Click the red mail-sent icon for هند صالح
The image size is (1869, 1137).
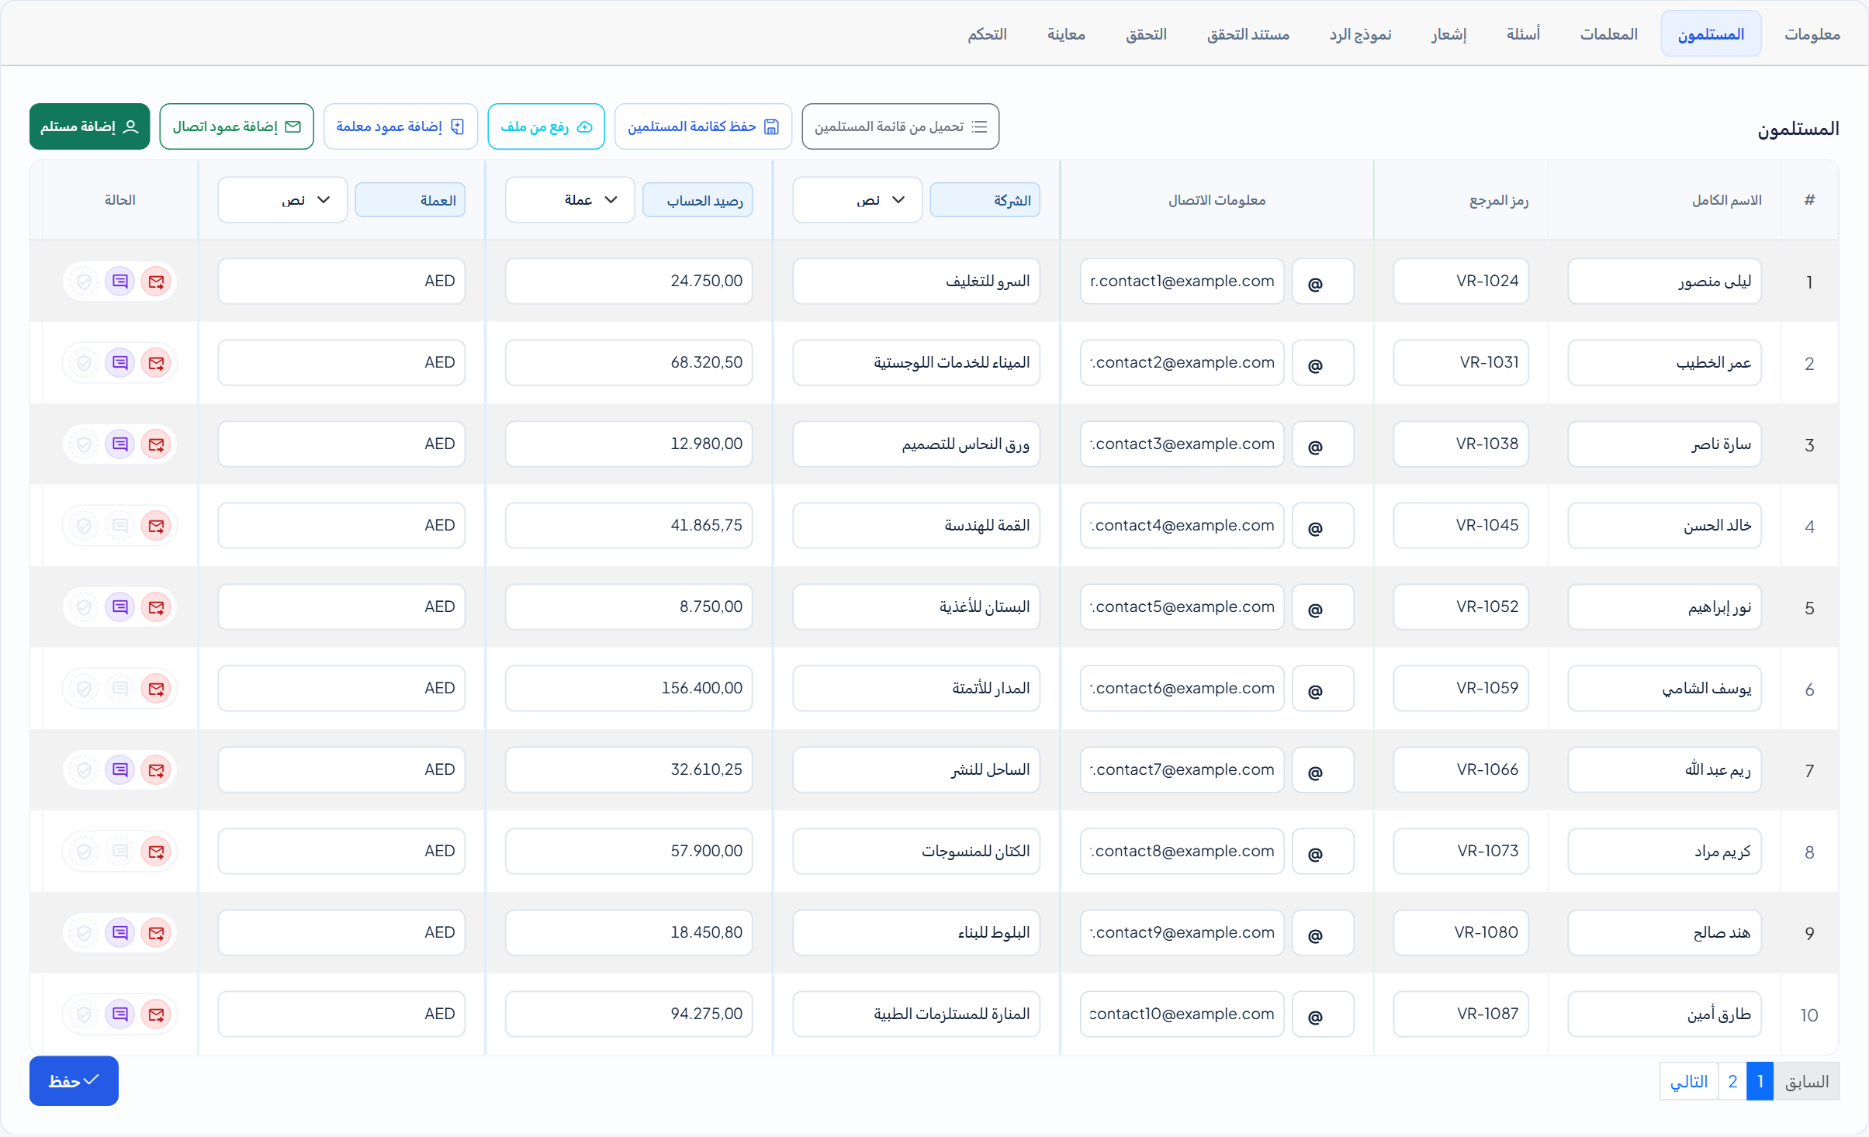(157, 933)
